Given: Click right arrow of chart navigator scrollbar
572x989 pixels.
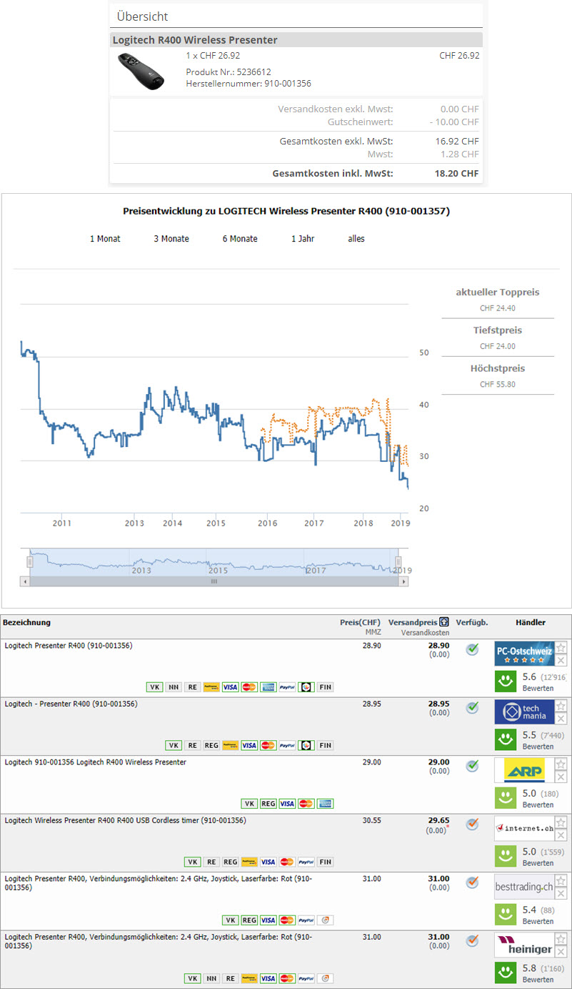Looking at the screenshot, I should click(404, 581).
